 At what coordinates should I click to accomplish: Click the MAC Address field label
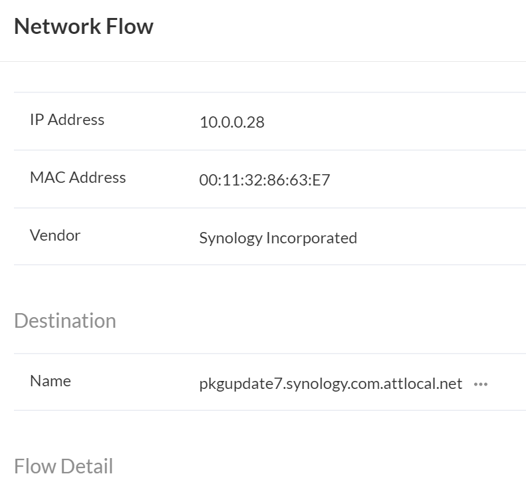[78, 178]
